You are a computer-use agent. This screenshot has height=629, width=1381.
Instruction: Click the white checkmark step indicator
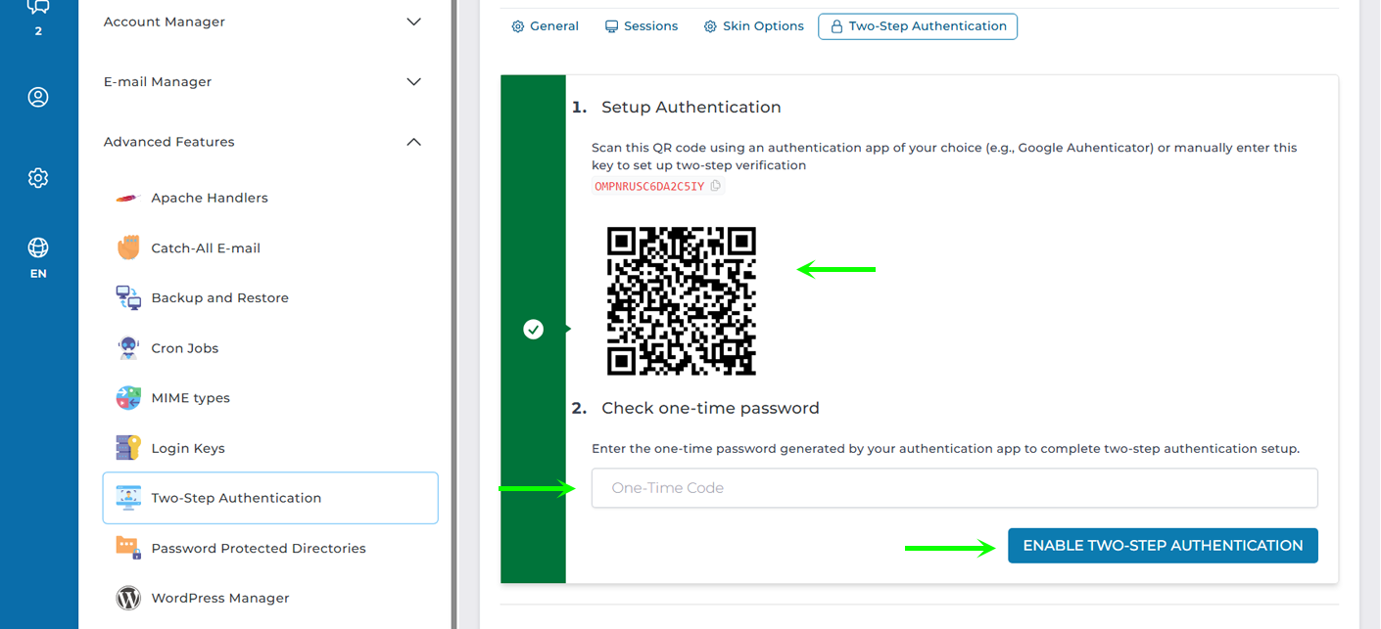point(533,330)
